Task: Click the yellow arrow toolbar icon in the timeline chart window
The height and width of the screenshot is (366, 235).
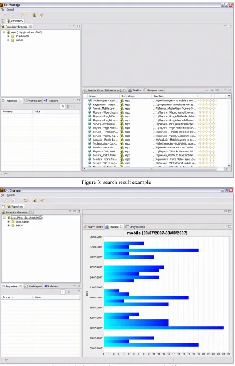Action: pos(25,200)
